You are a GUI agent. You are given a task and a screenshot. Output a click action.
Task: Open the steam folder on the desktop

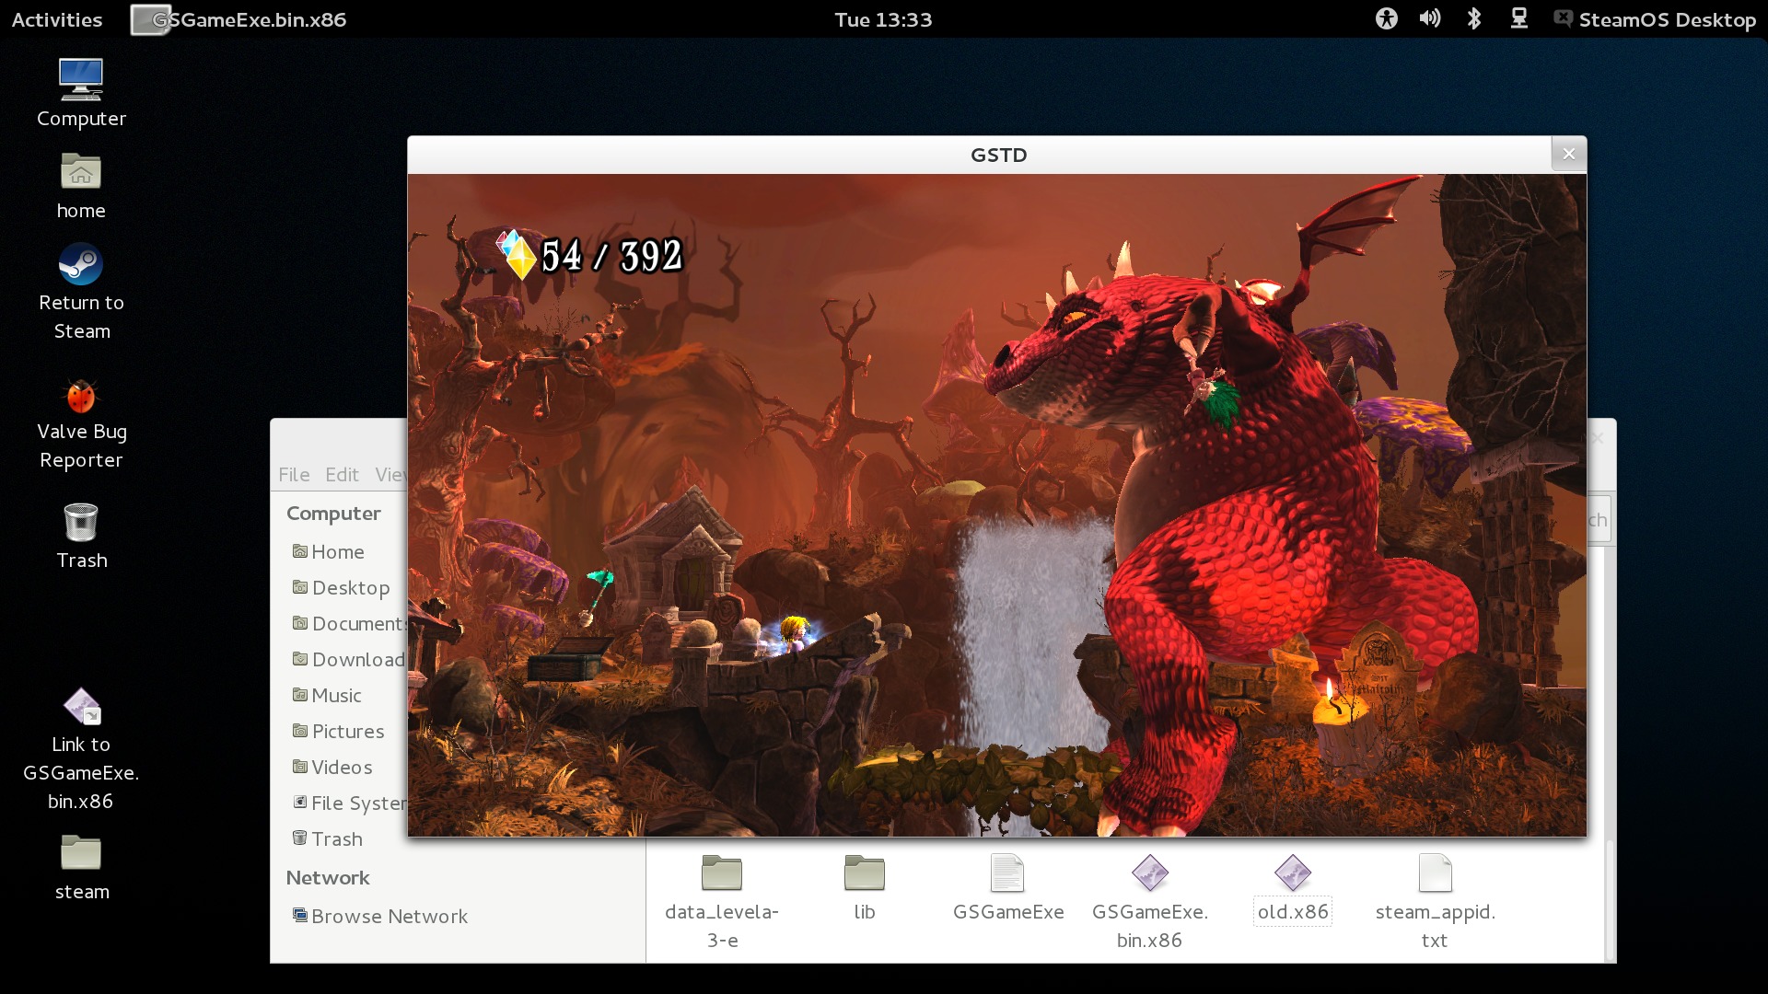[81, 867]
